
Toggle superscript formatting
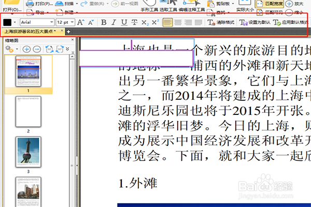point(155,22)
